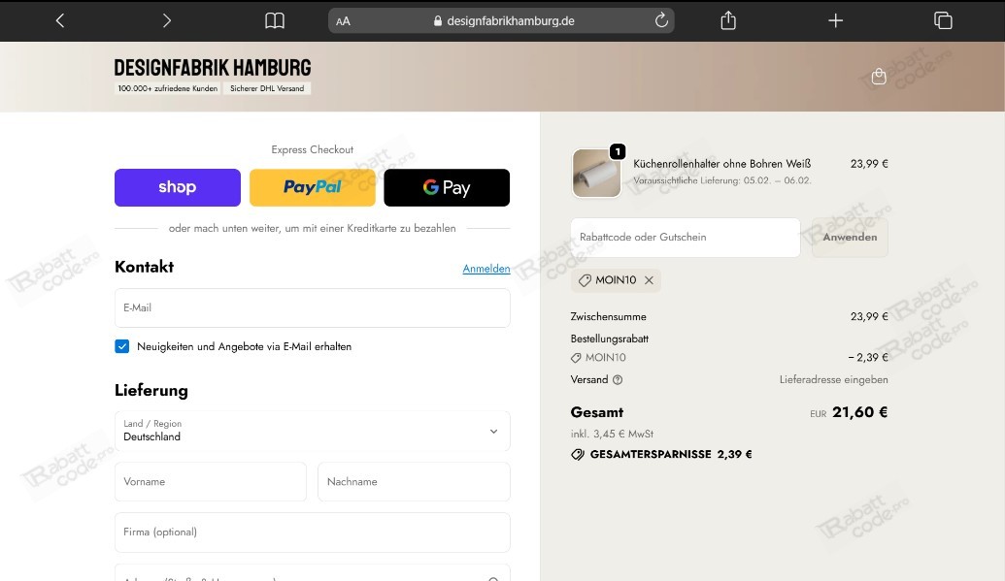
Task: Open a new Safari tab
Action: pos(835,19)
